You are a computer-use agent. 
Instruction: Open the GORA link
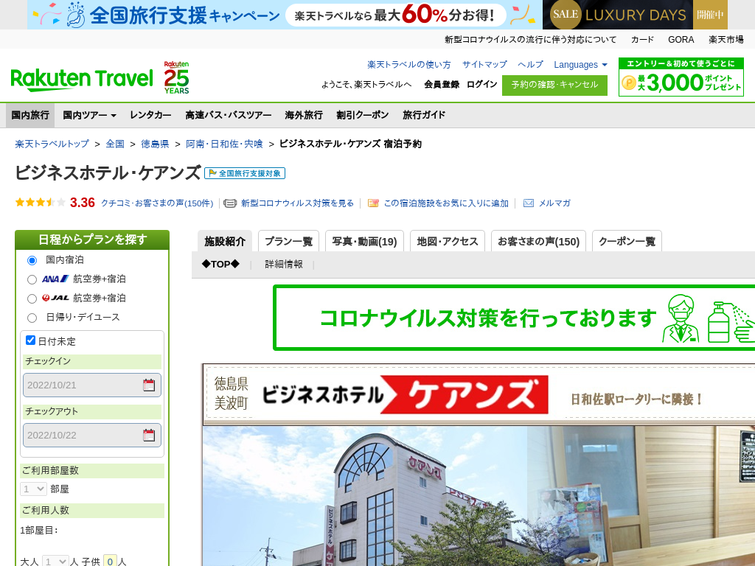(681, 40)
